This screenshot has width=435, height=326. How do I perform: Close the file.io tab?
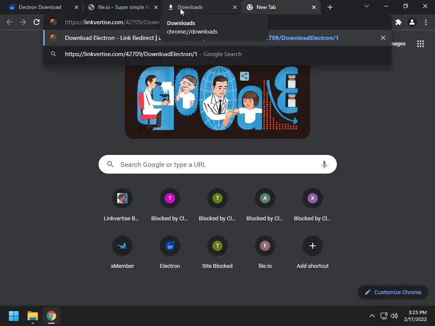point(156,7)
